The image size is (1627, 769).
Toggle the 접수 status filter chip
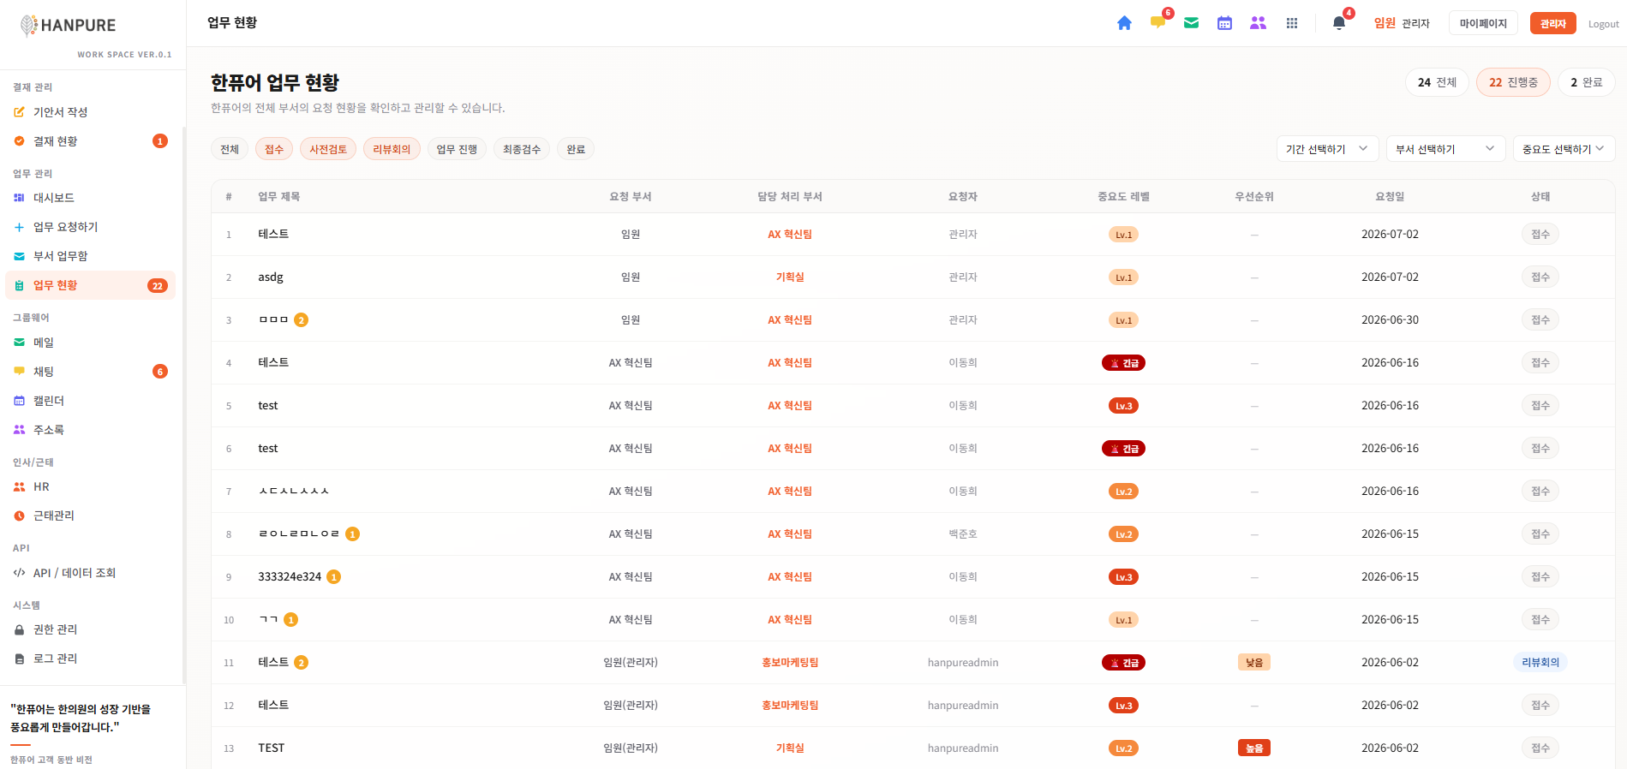click(x=274, y=149)
